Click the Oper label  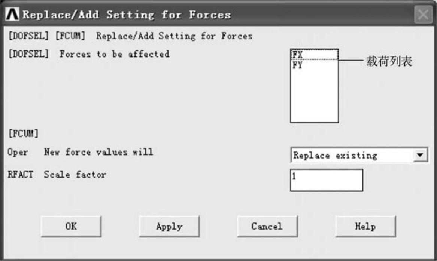coord(18,152)
